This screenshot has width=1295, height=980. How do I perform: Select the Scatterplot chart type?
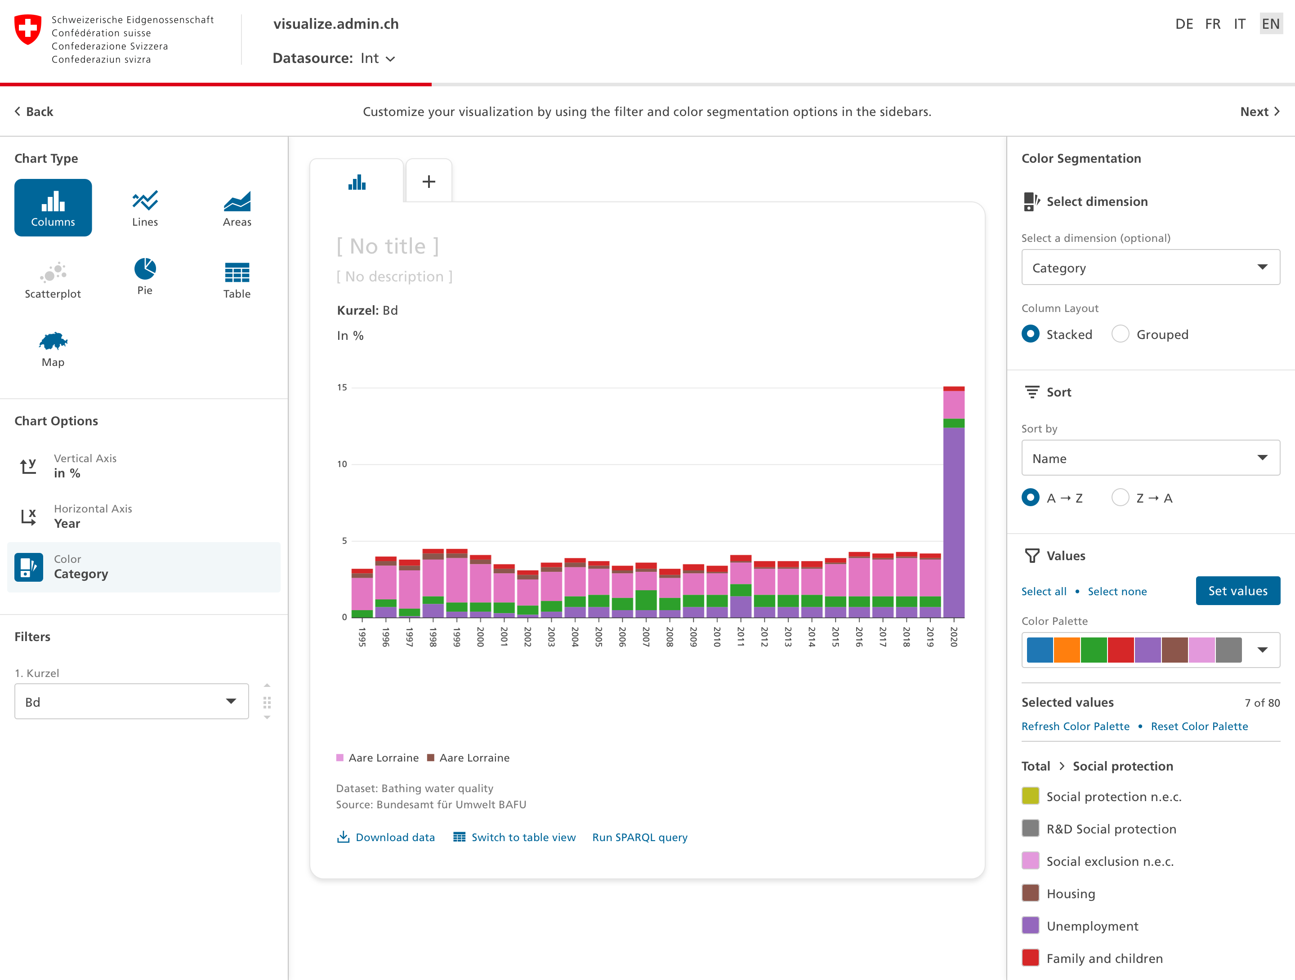pyautogui.click(x=53, y=280)
